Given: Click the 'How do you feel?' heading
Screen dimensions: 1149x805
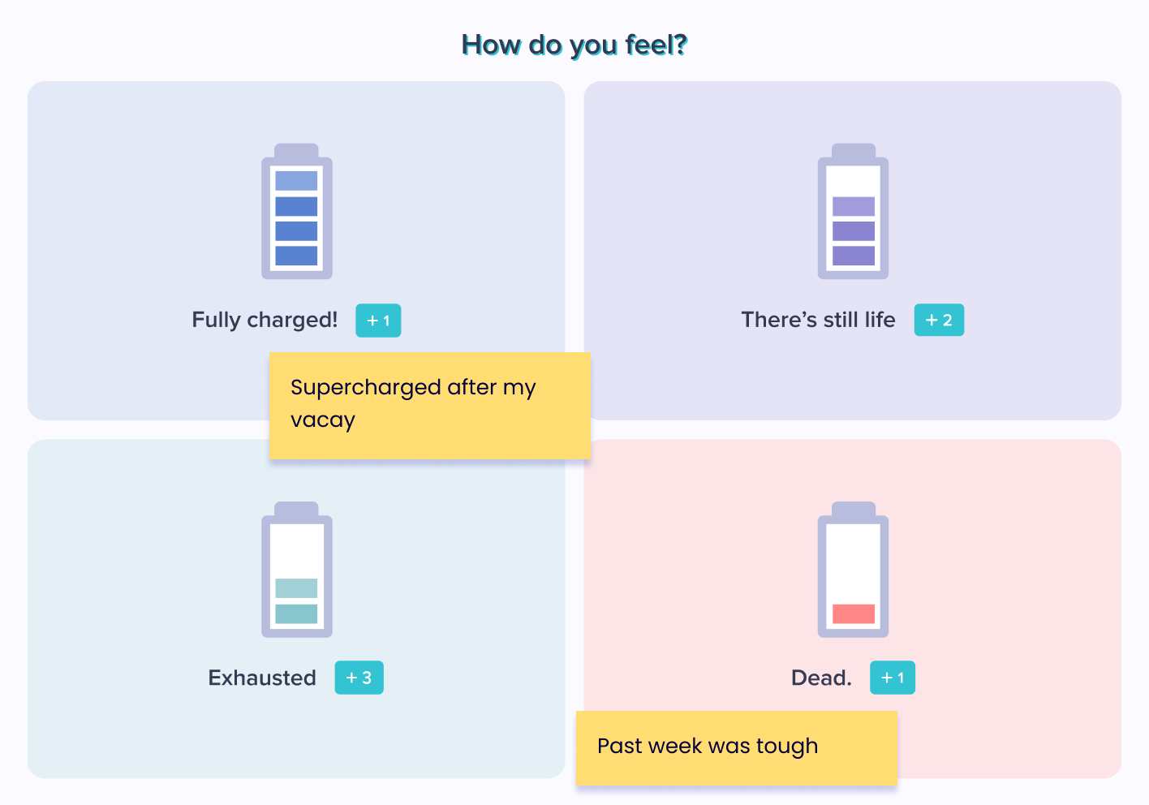Looking at the screenshot, I should tap(574, 45).
